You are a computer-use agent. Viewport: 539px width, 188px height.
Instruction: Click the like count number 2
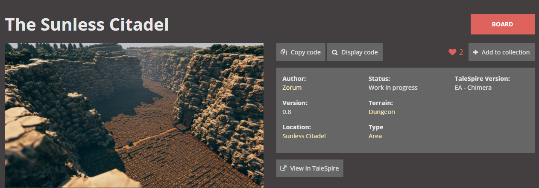coord(461,52)
